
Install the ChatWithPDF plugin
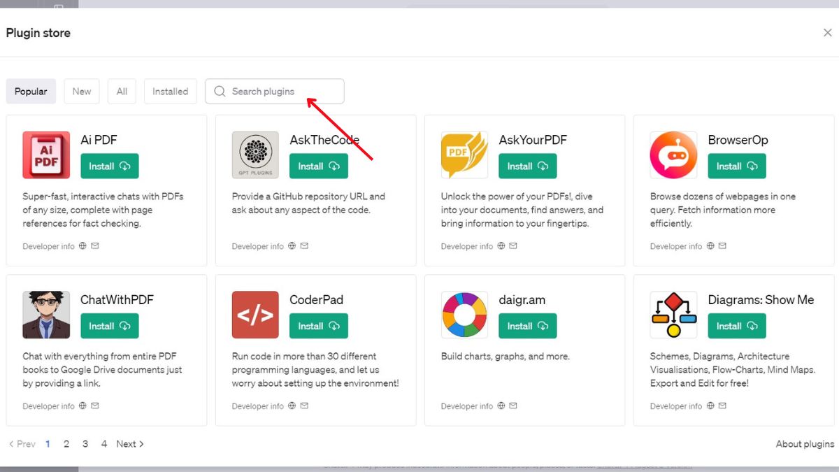[110, 326]
